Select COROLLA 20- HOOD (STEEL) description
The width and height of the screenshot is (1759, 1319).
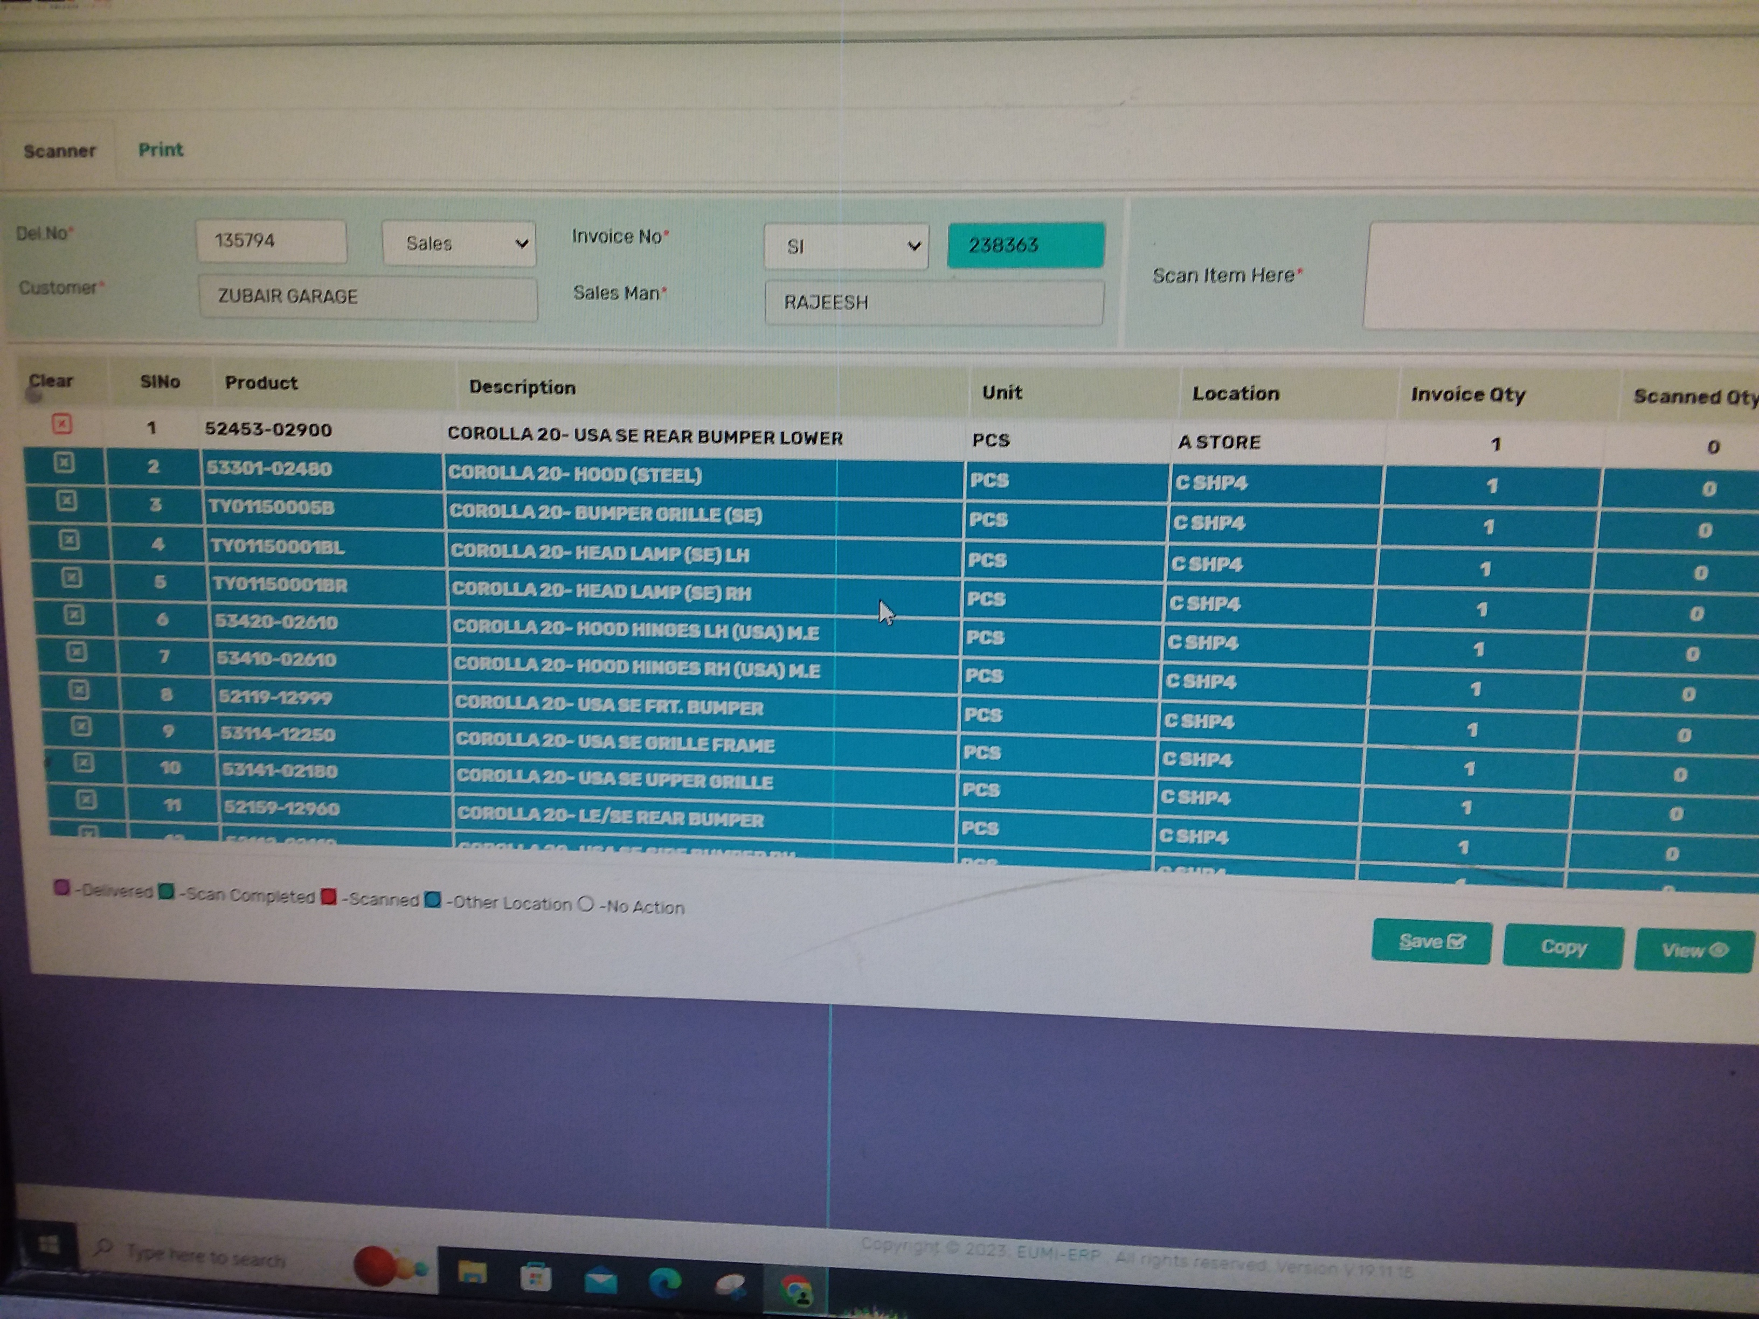pyautogui.click(x=575, y=475)
